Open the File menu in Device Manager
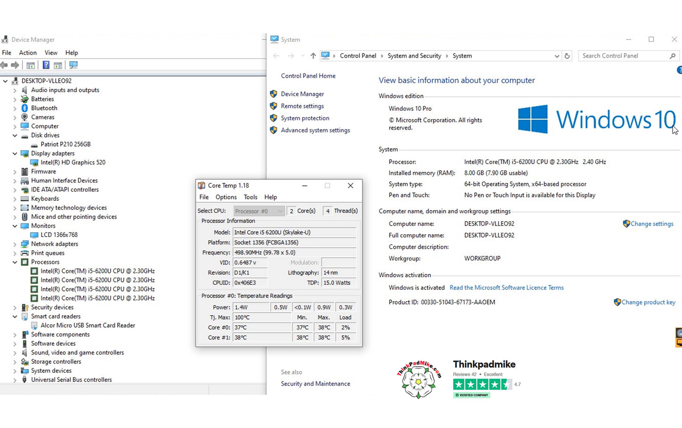This screenshot has height=428, width=682. 7,53
